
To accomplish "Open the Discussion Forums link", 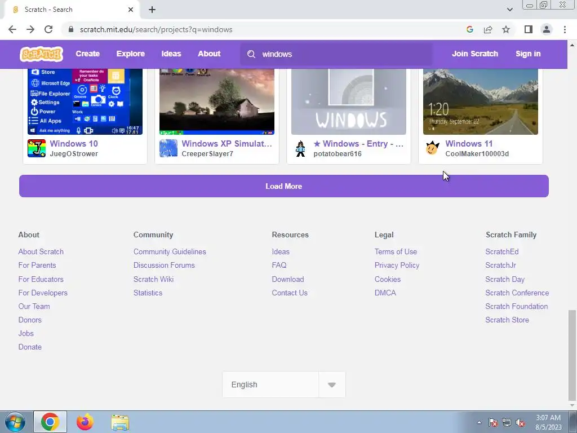I will click(x=164, y=265).
